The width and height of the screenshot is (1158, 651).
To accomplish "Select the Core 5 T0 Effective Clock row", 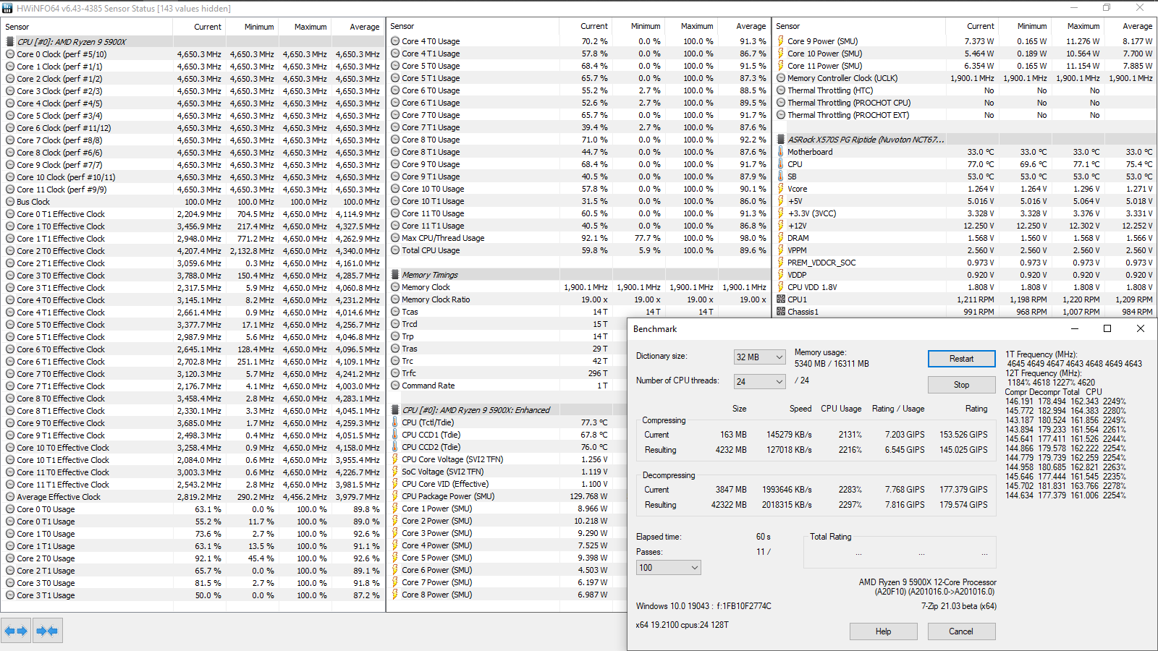I will pos(193,325).
